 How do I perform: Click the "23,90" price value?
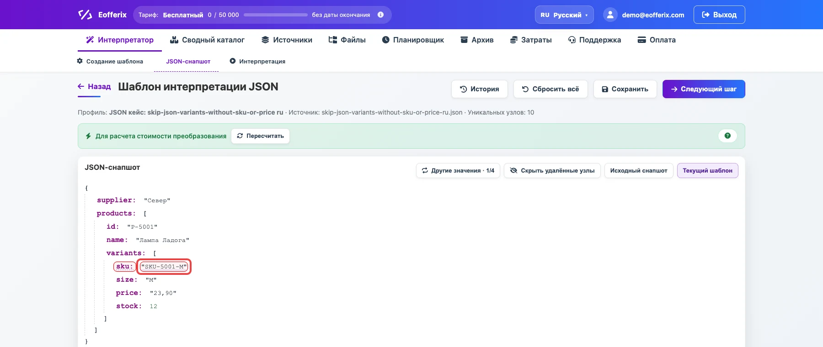point(163,293)
